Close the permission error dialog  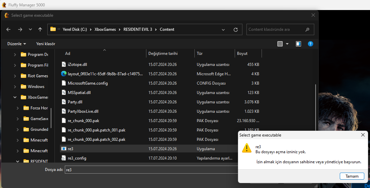tap(363, 135)
